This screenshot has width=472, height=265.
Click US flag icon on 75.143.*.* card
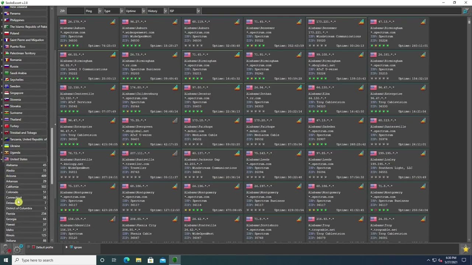click(x=249, y=153)
